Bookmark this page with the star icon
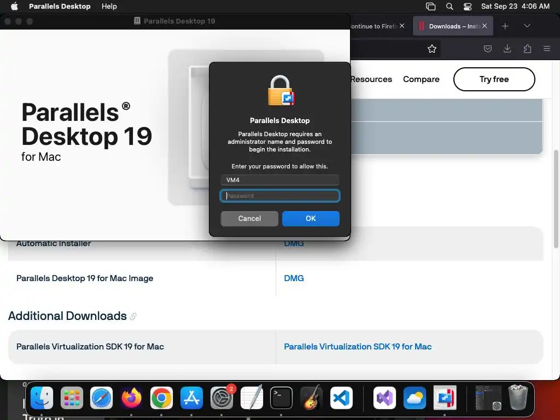The width and height of the screenshot is (560, 420). point(432,49)
